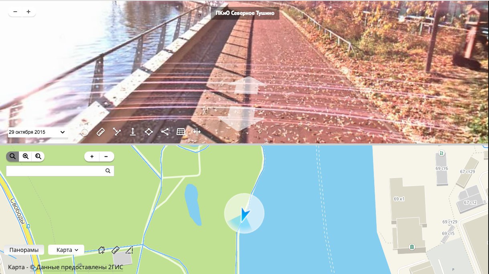Pick the map angle measurement tool
The image size is (489, 274).
coord(129,250)
